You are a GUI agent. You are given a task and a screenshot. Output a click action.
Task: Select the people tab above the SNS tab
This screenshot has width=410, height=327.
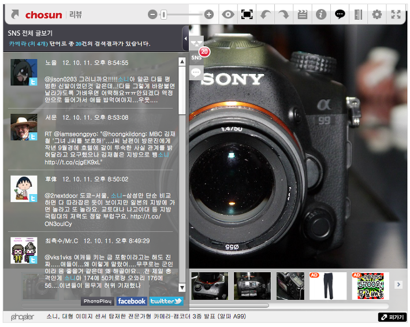(x=196, y=43)
